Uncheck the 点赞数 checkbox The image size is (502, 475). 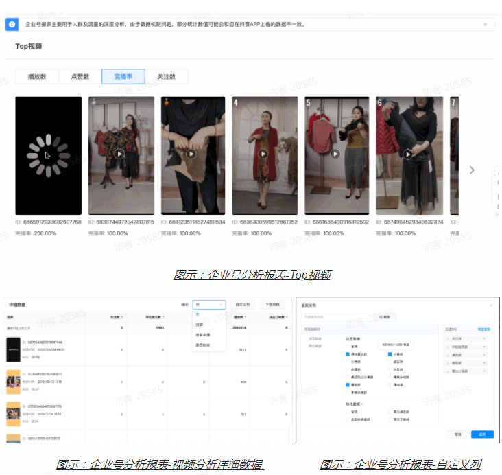click(x=390, y=354)
